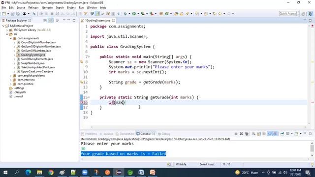Screen dimensions: 315x177
Task: Click the error marker on line 16
Action: click(x=82, y=102)
